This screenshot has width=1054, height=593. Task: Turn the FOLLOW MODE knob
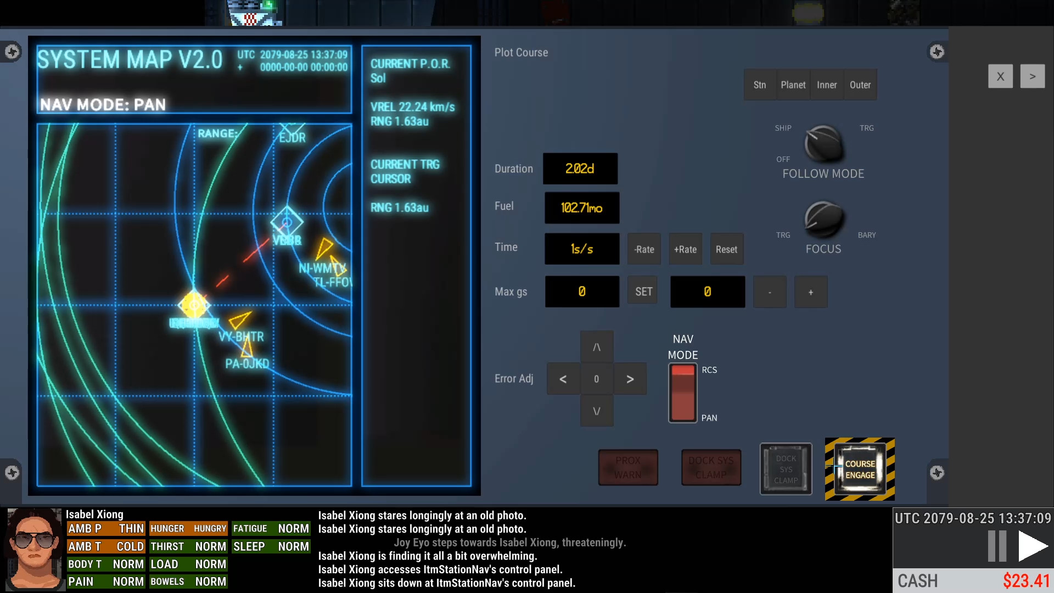tap(823, 144)
